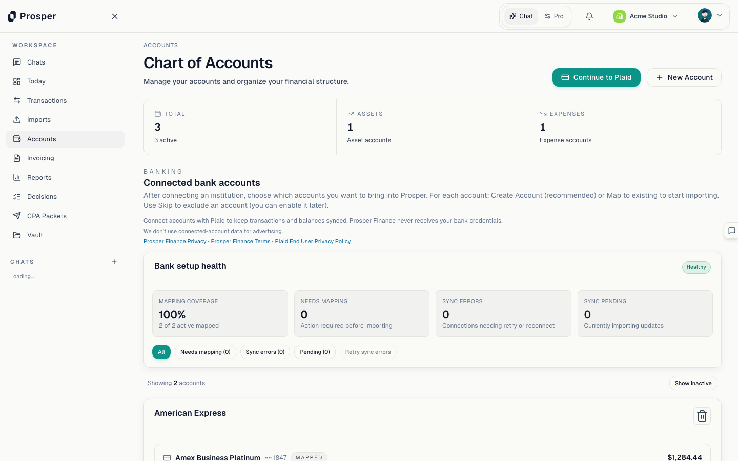Click the Vault folder icon
The image size is (738, 461).
[x=17, y=235]
